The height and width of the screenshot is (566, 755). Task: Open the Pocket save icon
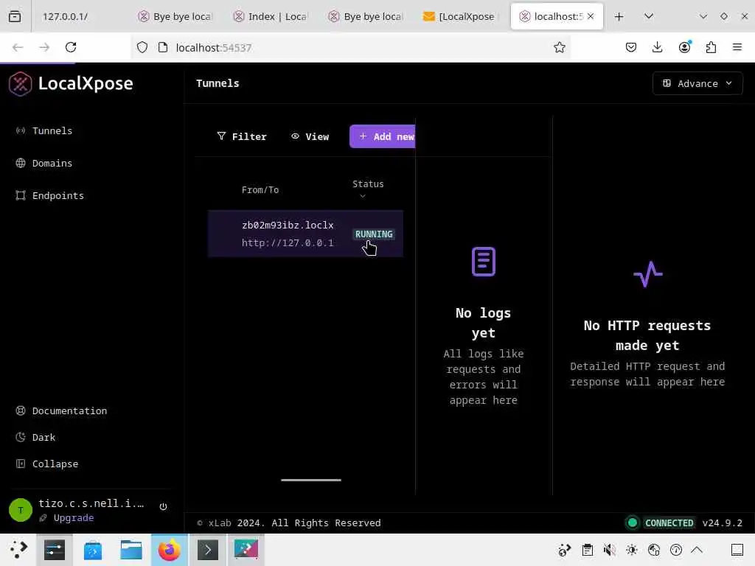[631, 47]
